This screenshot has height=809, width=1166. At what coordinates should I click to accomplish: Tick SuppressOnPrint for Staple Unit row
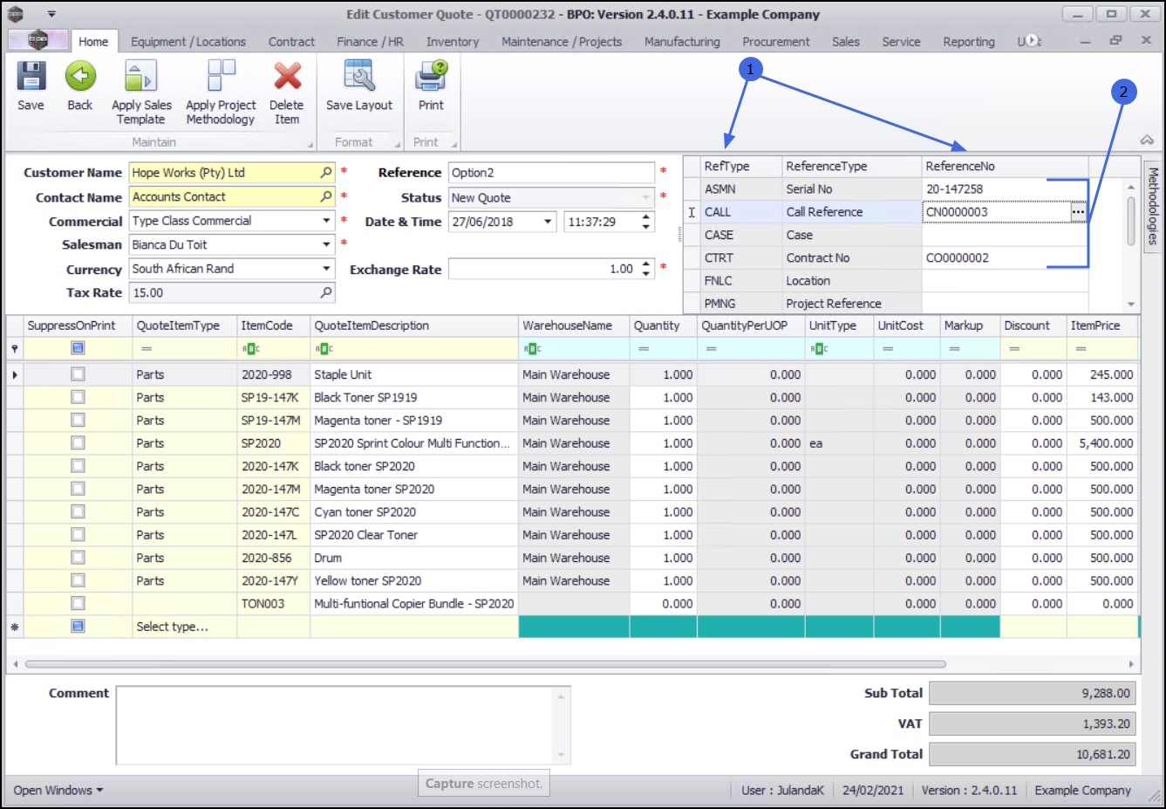[78, 374]
